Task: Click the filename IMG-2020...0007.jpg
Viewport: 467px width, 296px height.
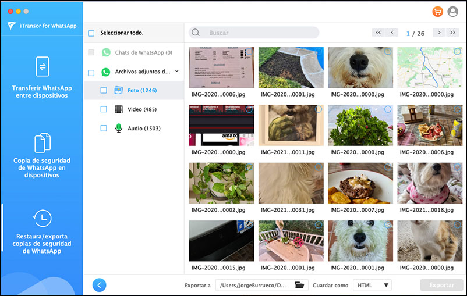Action: [x=357, y=210]
